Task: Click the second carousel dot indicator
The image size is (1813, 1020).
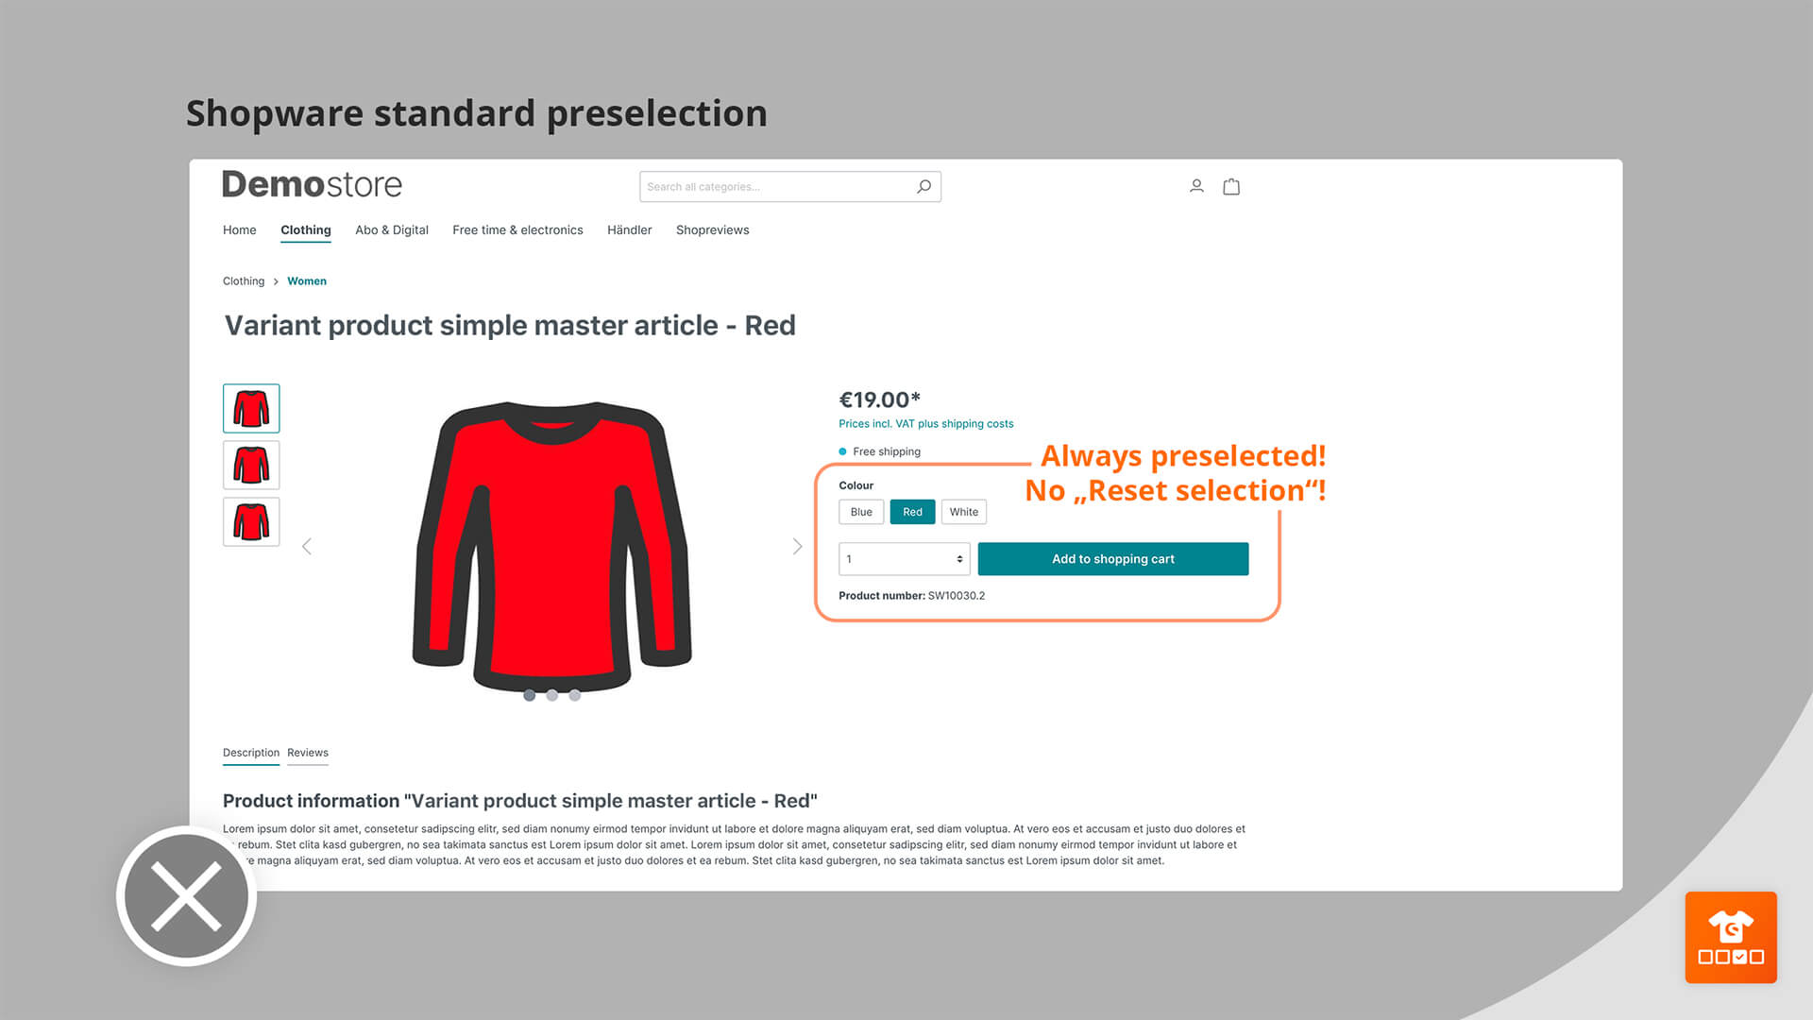Action: (x=551, y=694)
